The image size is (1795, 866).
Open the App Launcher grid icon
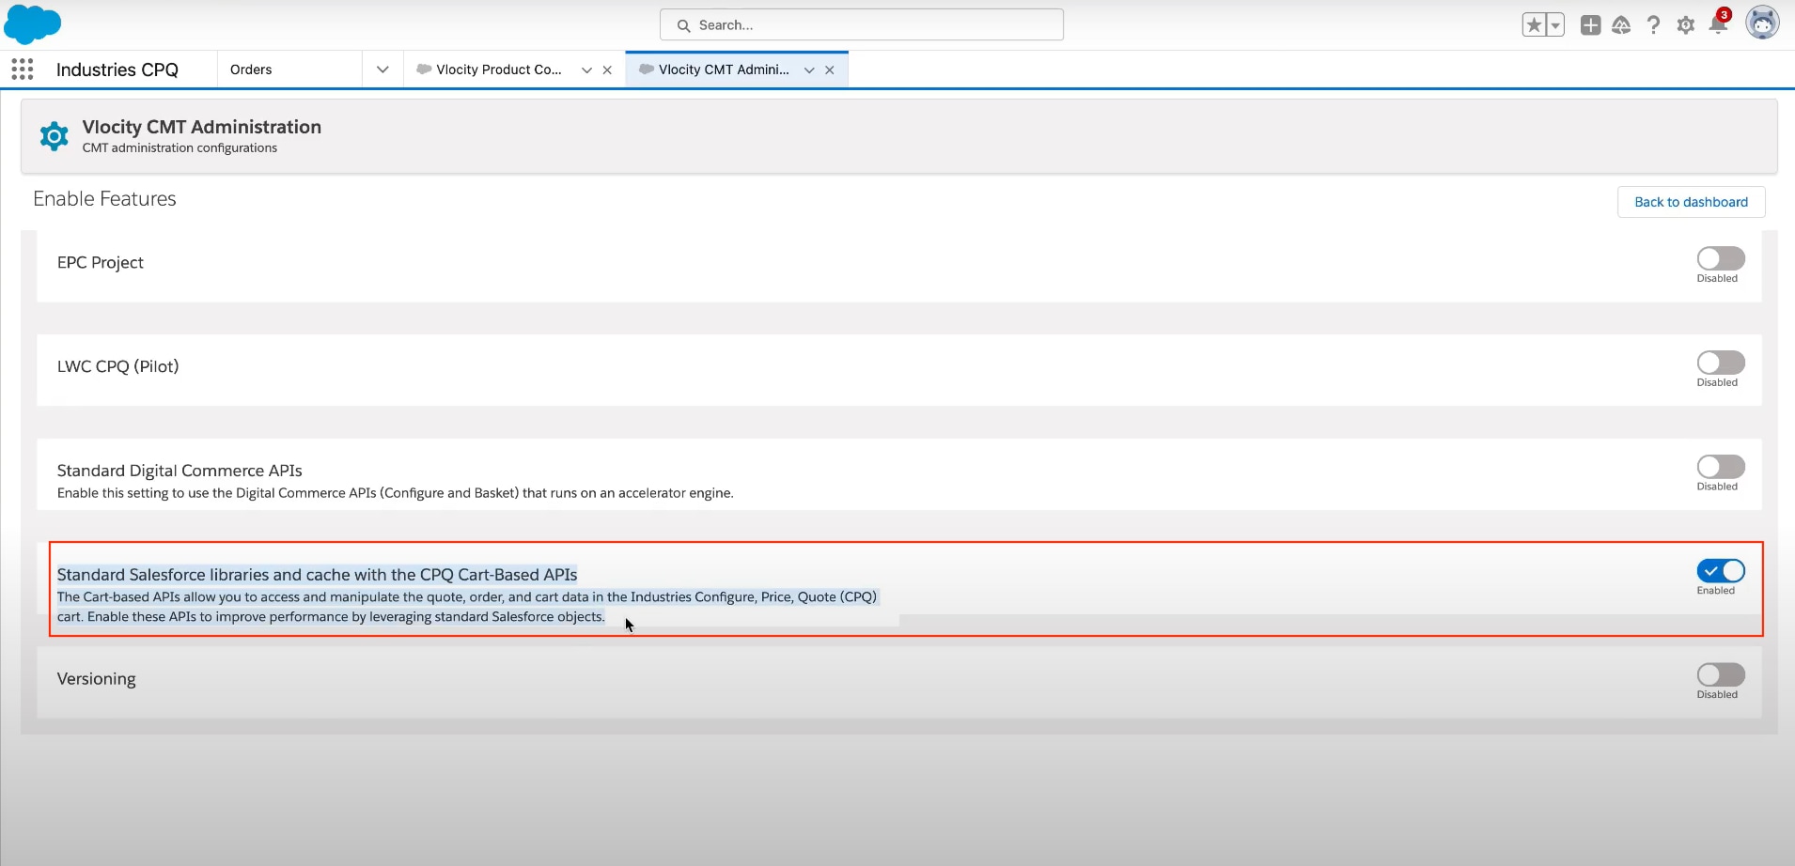pyautogui.click(x=23, y=70)
